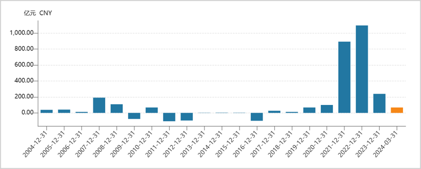Select the negative 2016-12-31 bar
421x169 pixels.
point(256,117)
